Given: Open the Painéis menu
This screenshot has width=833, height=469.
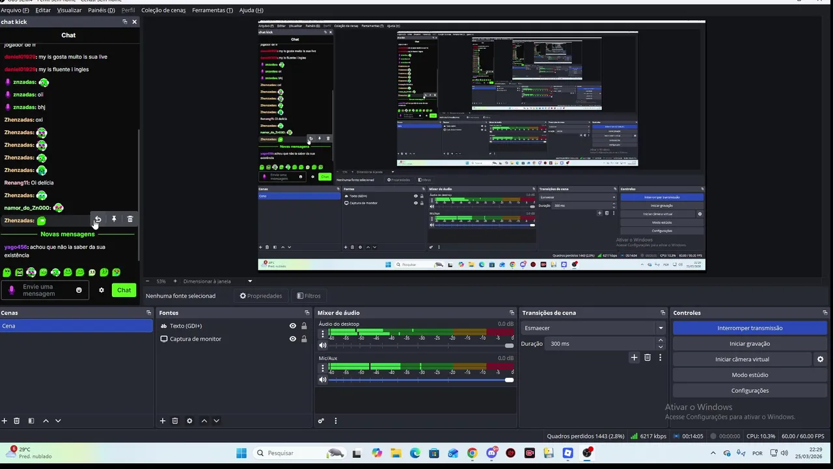Looking at the screenshot, I should click(102, 10).
